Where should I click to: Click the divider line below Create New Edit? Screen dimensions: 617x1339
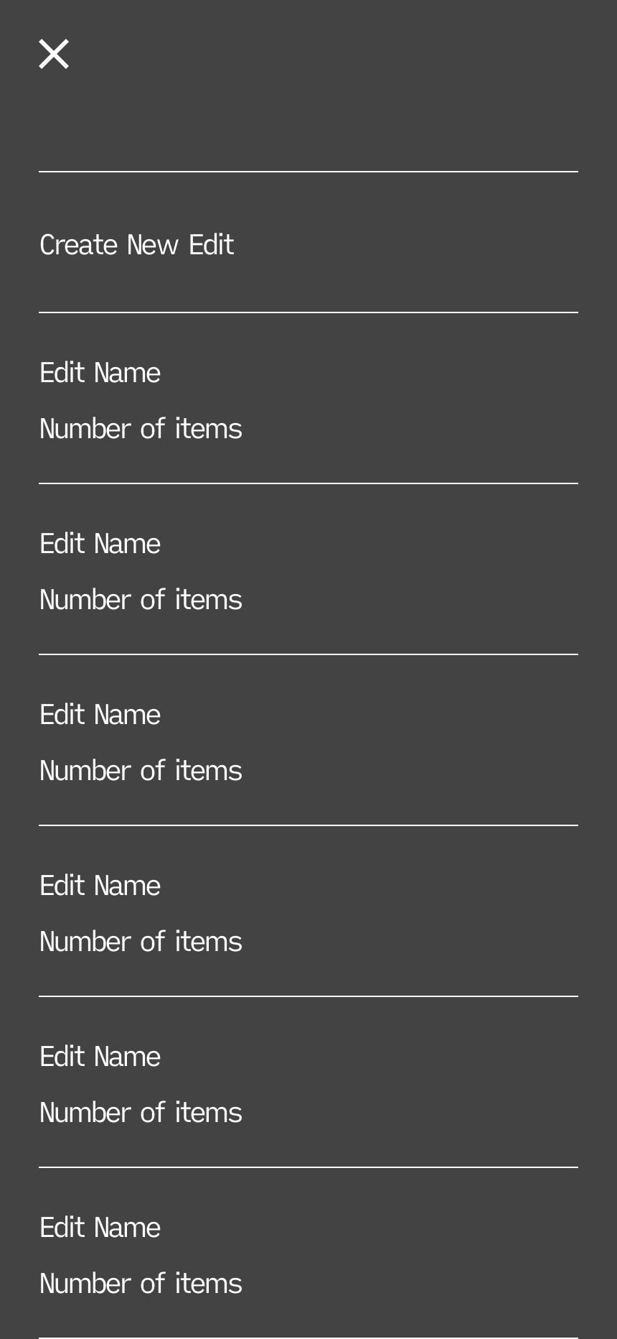(308, 312)
